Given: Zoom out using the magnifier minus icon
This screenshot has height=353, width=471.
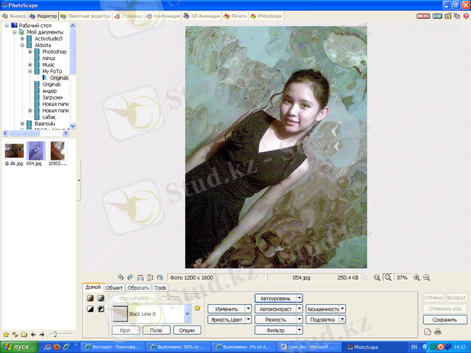Looking at the screenshot, I should [x=426, y=277].
